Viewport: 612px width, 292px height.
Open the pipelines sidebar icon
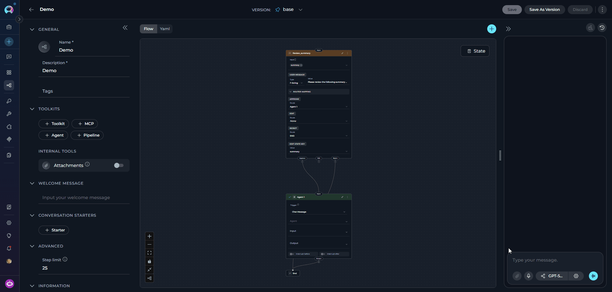(x=9, y=85)
